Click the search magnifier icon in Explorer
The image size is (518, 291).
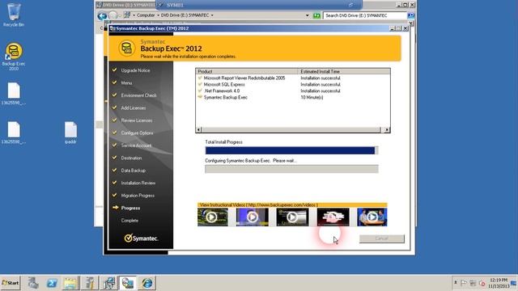click(410, 15)
